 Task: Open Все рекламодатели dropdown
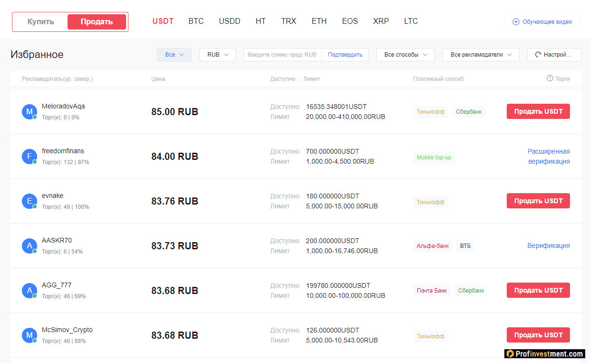[481, 55]
